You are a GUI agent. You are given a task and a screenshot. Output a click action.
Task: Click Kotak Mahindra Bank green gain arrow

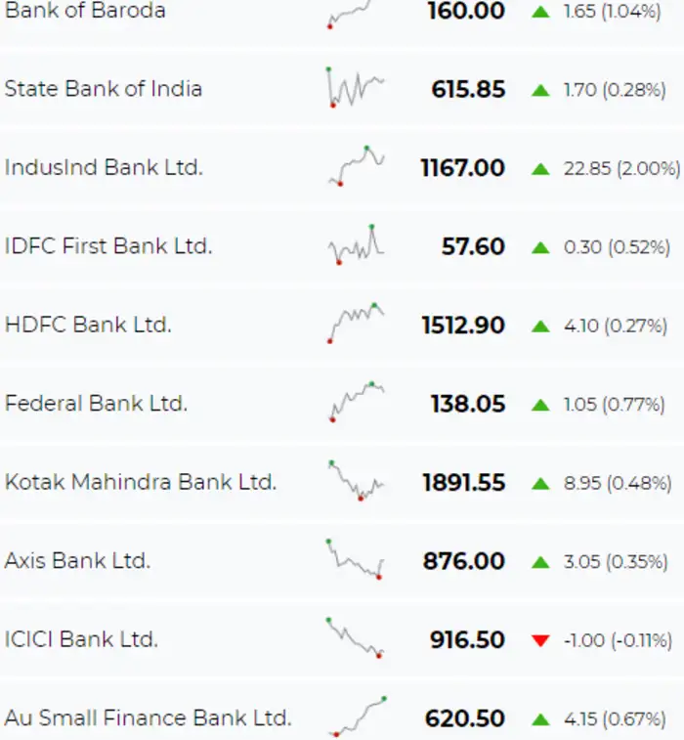(x=540, y=483)
